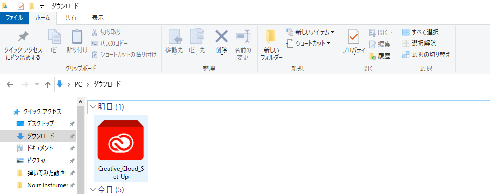
Task: Select the Creative_Cloud_Set-Up file
Action: click(121, 148)
